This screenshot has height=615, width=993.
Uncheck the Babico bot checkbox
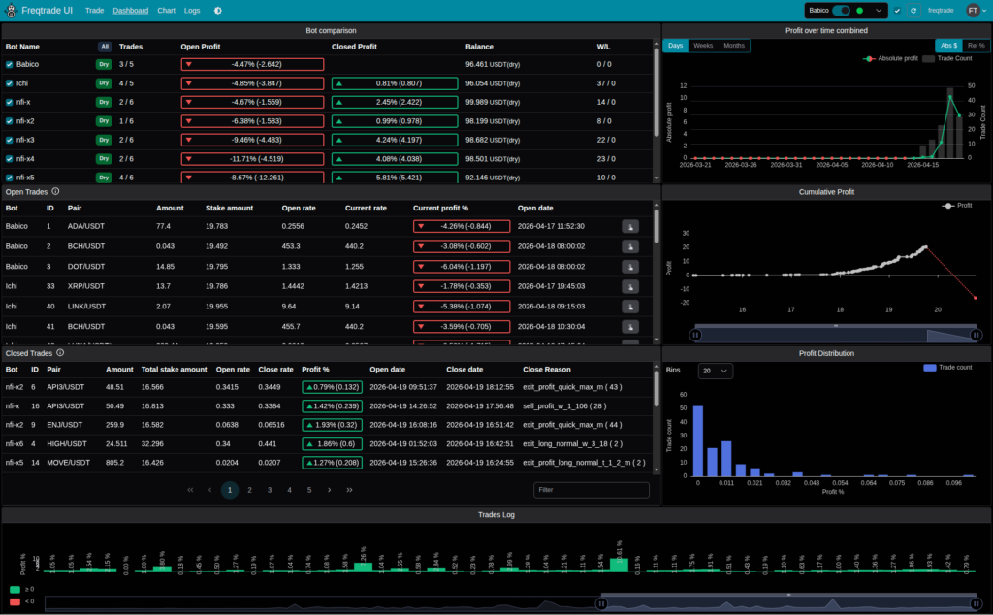click(10, 65)
